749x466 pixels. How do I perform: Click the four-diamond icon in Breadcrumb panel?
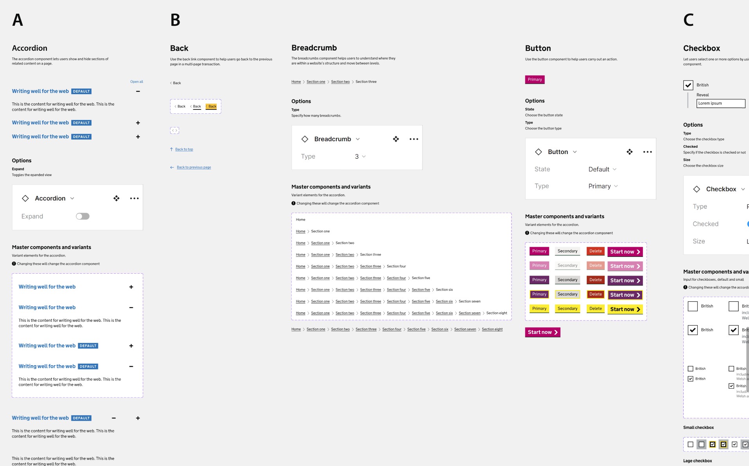click(x=396, y=139)
